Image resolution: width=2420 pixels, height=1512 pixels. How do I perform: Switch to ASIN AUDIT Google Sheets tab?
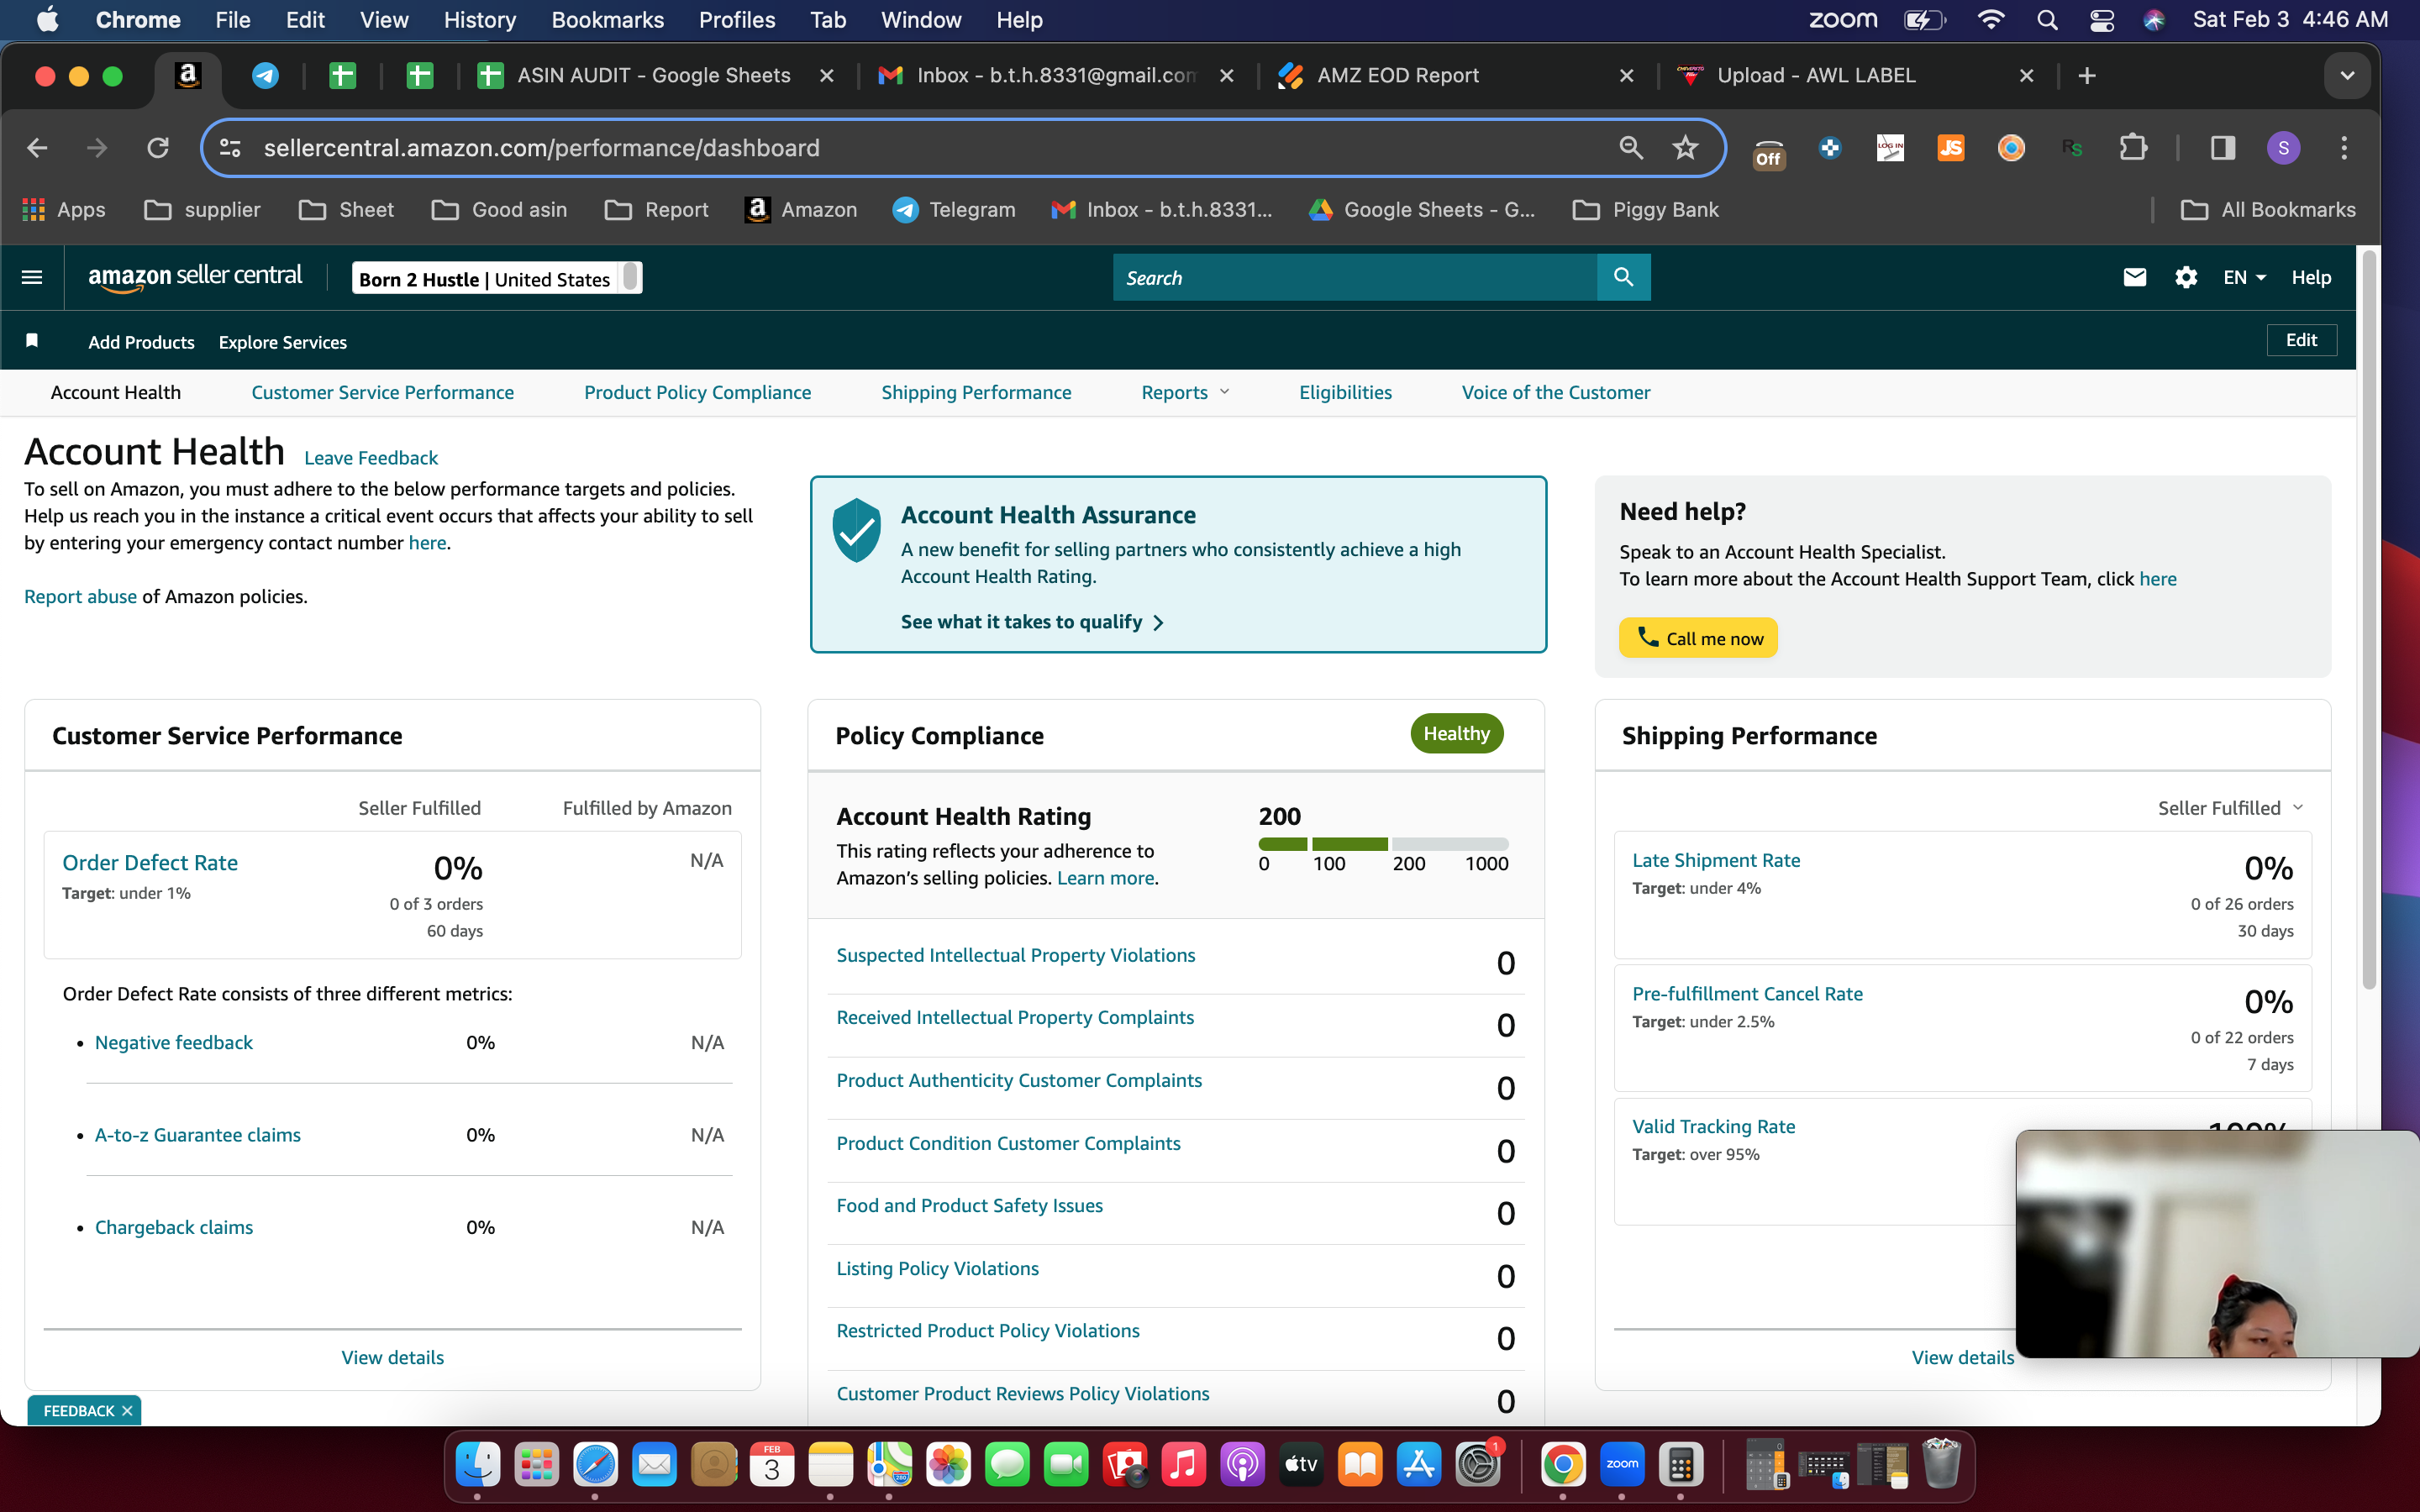click(x=654, y=76)
